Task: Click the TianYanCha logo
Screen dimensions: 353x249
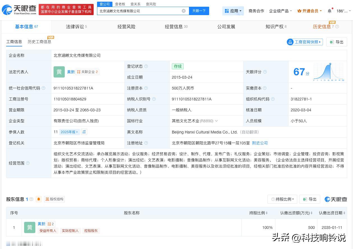Action: click(19, 10)
